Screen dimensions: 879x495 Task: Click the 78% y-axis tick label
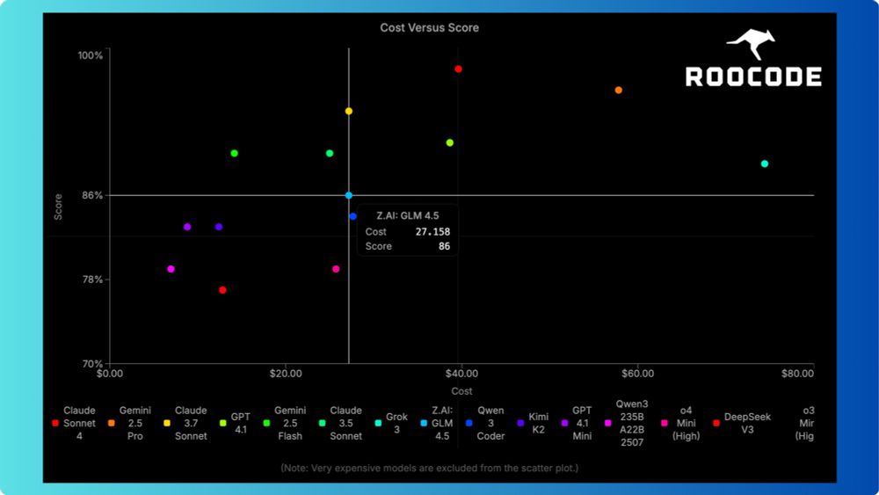point(92,280)
